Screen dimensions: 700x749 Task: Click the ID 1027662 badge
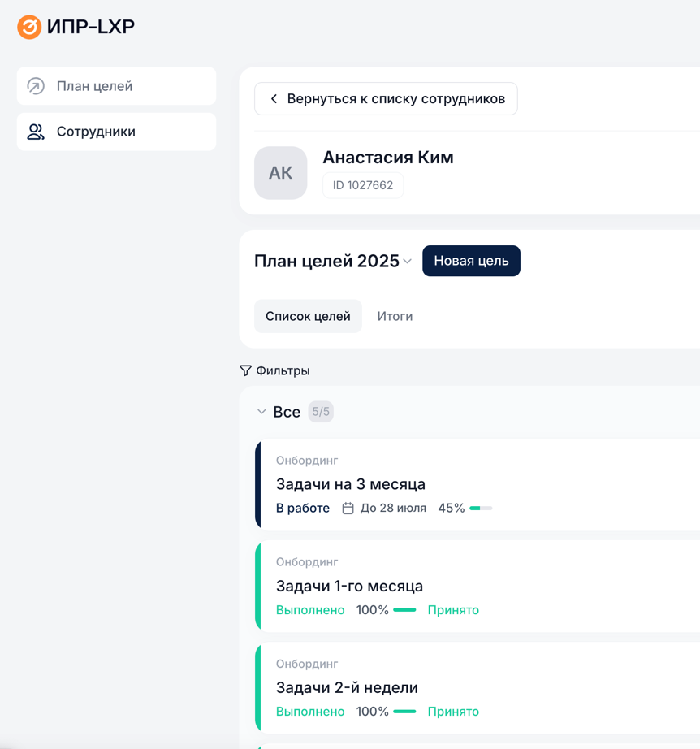[x=363, y=185]
